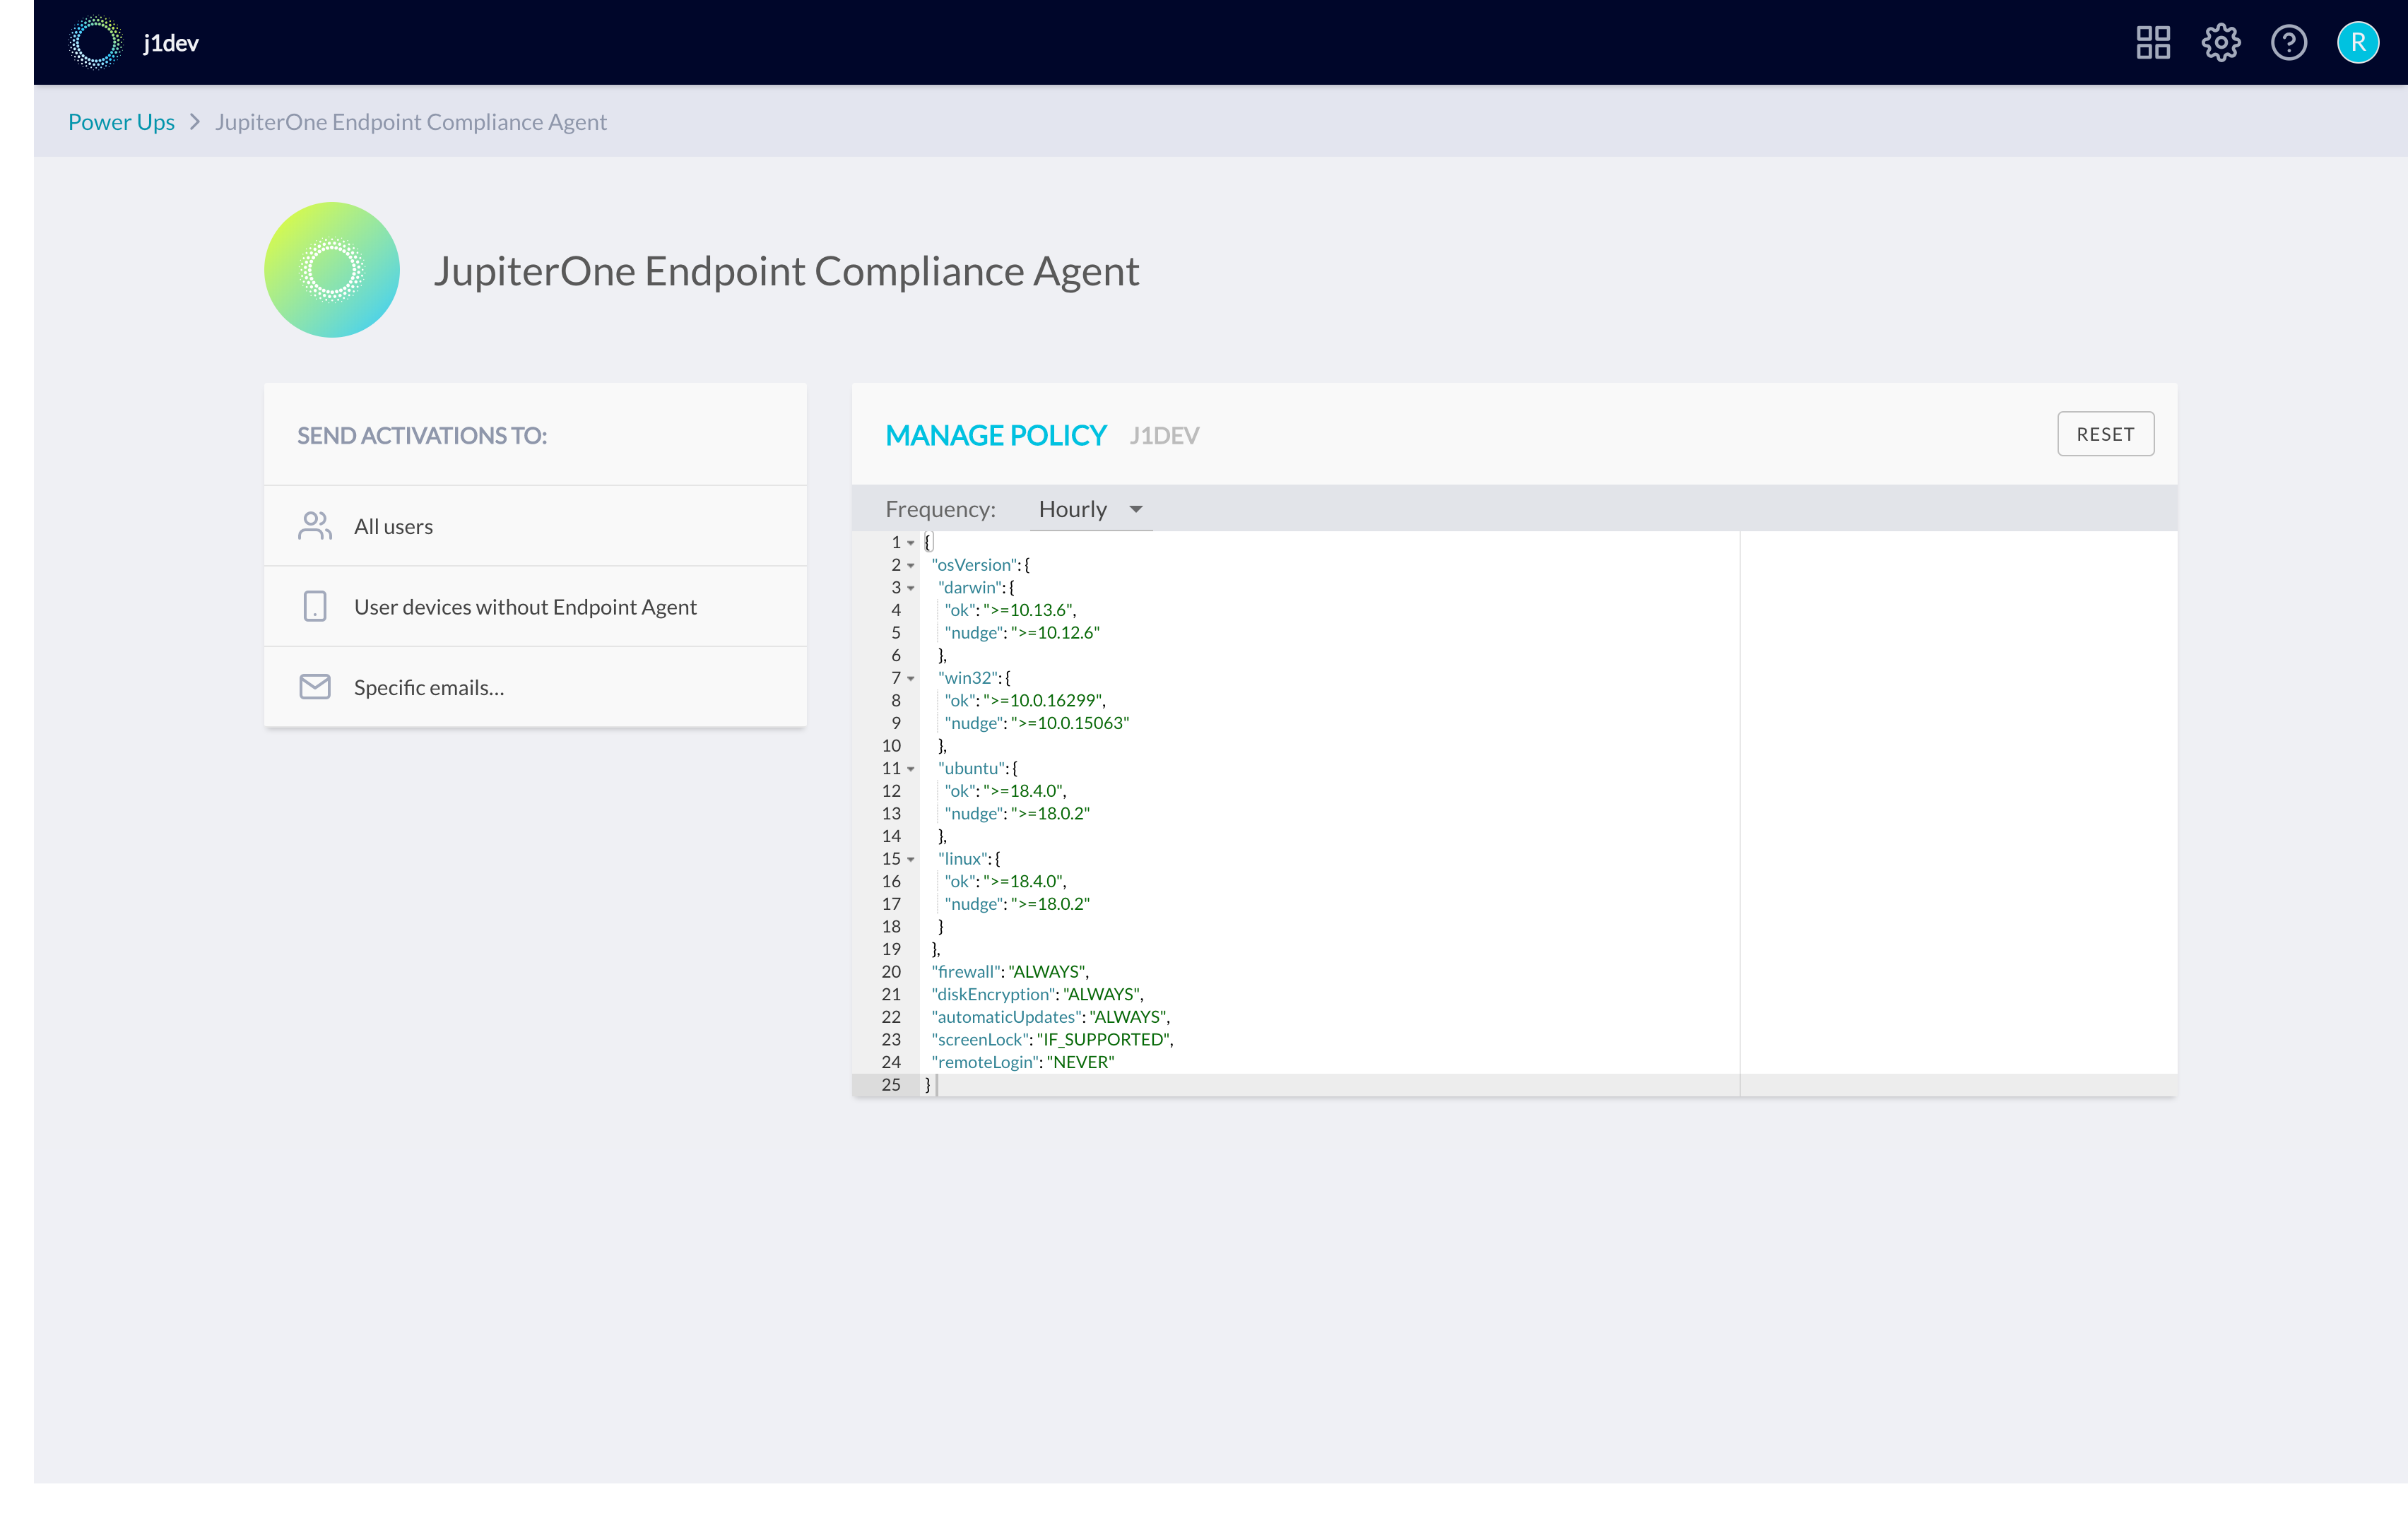Open the apps grid icon
This screenshot has height=1523, width=2408.
[2153, 42]
